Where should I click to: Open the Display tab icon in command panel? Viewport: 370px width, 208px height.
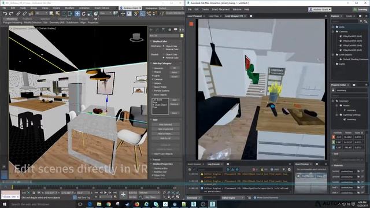pos(175,29)
